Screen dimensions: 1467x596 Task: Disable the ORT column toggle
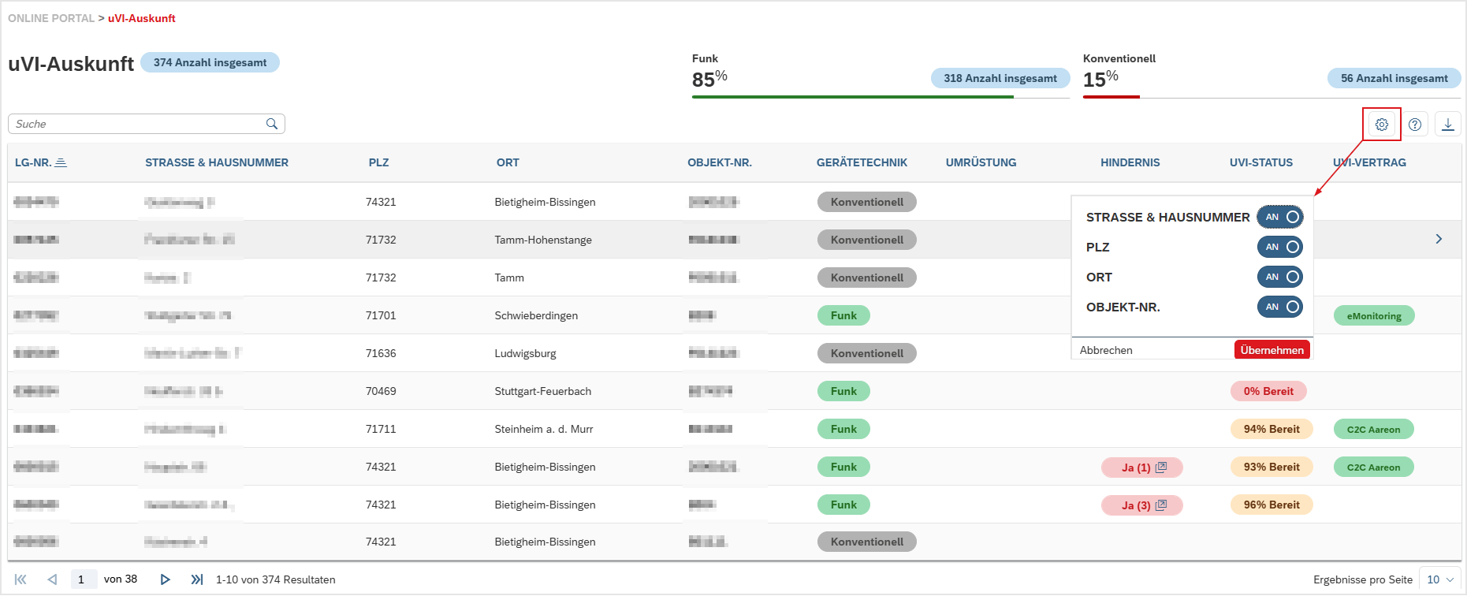click(1279, 277)
